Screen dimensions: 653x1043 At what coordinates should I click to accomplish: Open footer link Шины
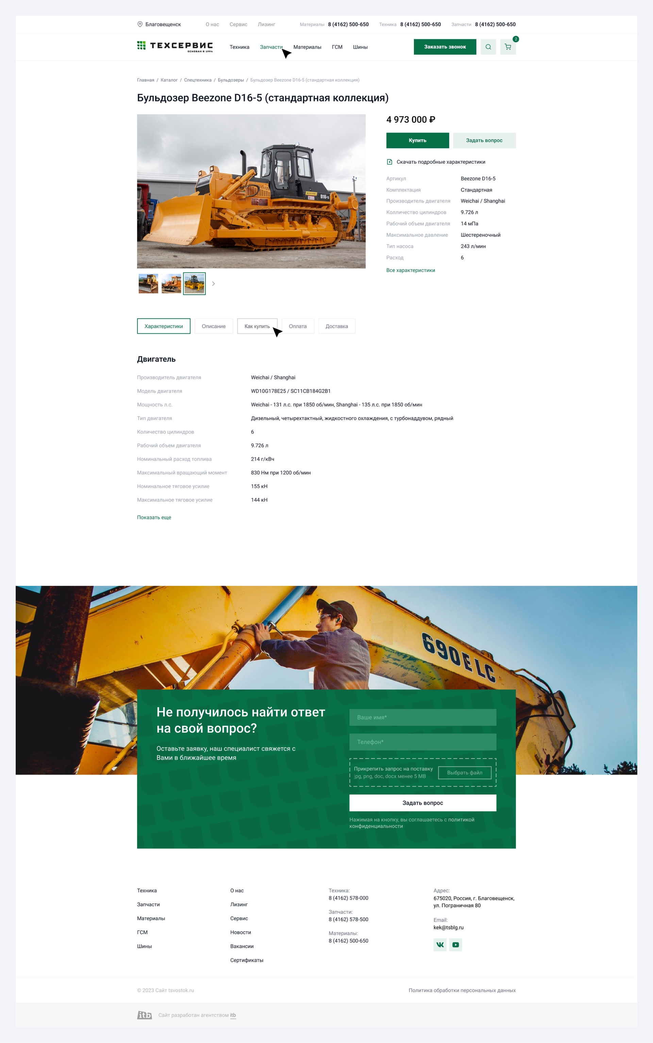145,946
